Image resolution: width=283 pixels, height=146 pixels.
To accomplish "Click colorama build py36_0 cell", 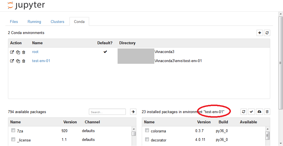I will (x=222, y=131).
